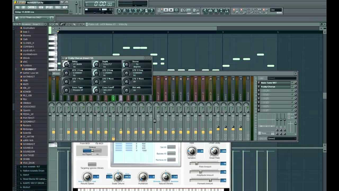This screenshot has height=191, width=339.
Task: Click the tempo display showing 128
Action: (186, 10)
